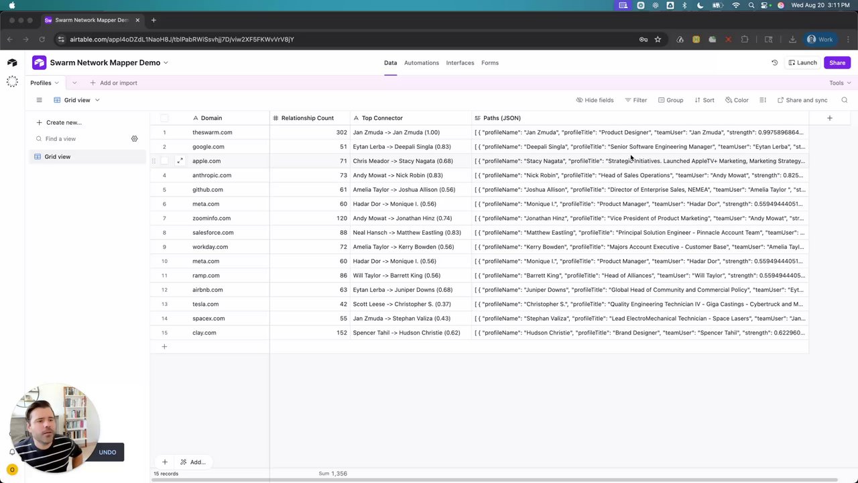The height and width of the screenshot is (483, 858).
Task: Click the UNDO button
Action: click(107, 452)
